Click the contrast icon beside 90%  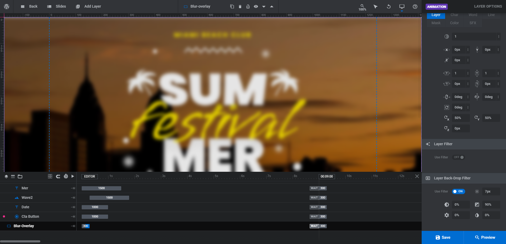[477, 205]
